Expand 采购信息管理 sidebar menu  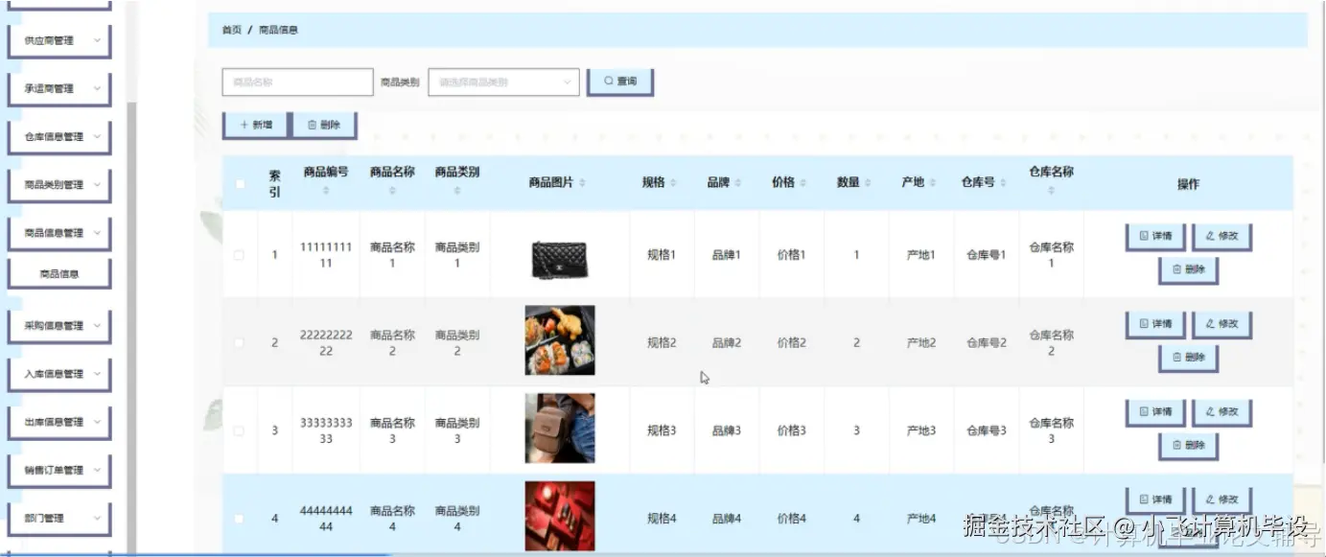click(58, 325)
